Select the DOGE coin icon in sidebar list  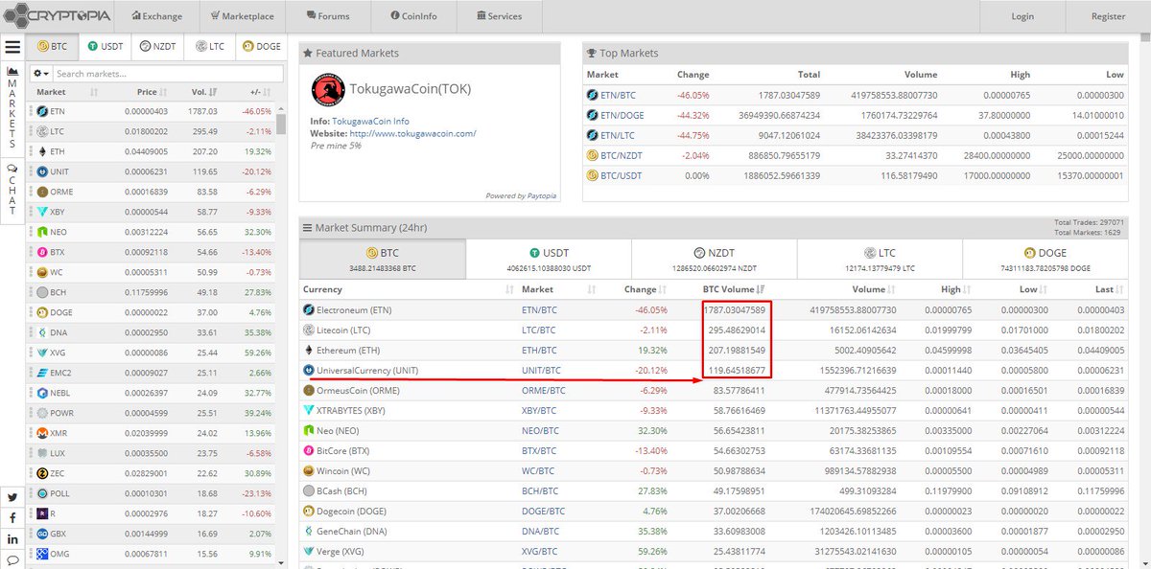point(42,312)
